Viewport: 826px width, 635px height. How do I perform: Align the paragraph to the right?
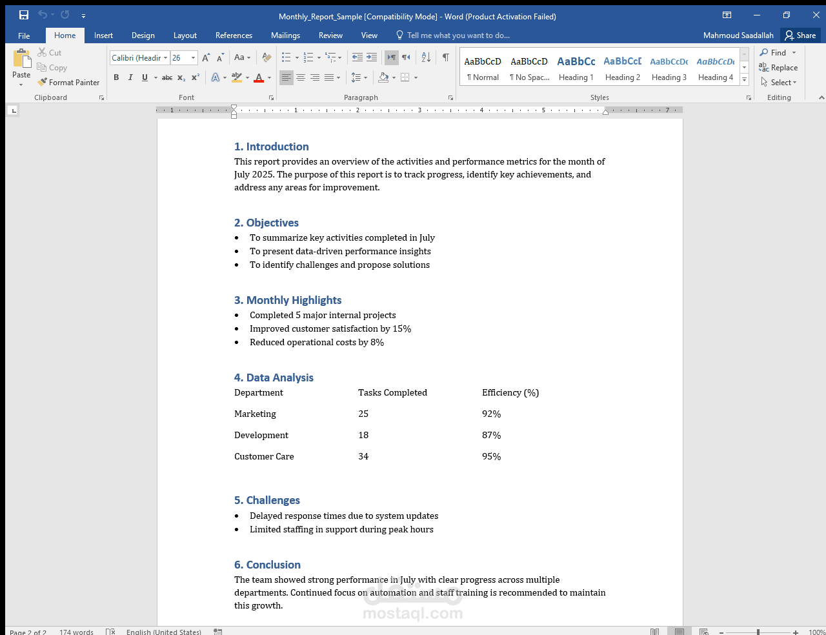tap(315, 77)
